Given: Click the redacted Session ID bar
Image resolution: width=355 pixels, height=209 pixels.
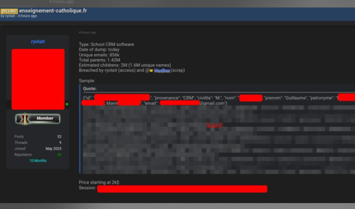Looking at the screenshot, I should tap(182, 189).
